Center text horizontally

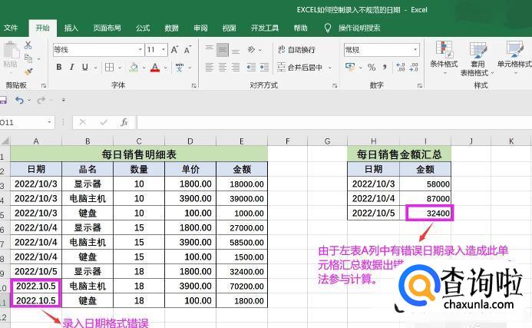click(x=222, y=68)
